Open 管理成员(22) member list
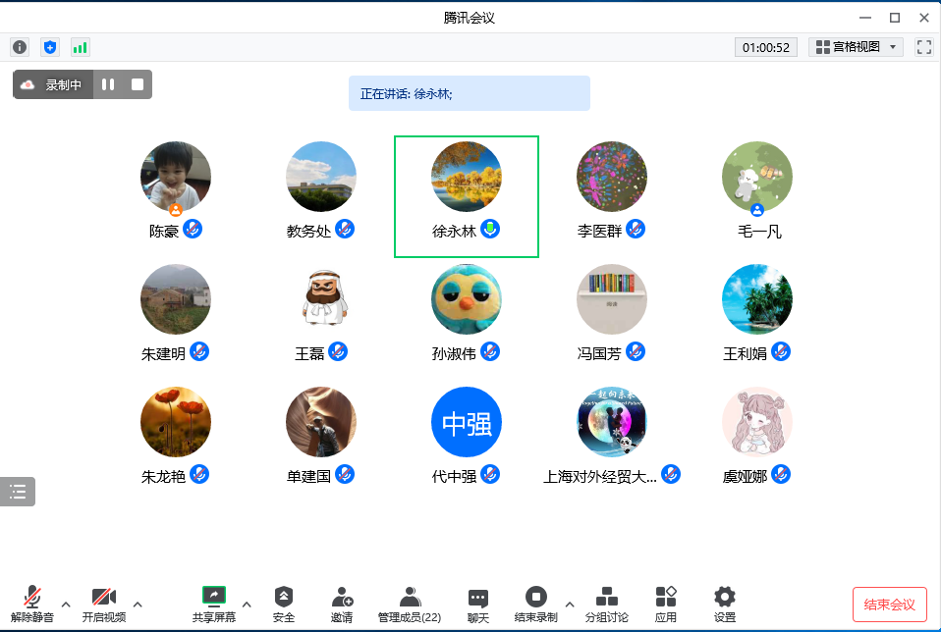This screenshot has width=941, height=632. point(410,603)
